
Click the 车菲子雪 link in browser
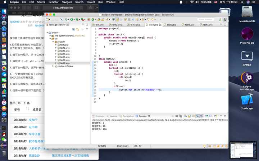coord(35,134)
